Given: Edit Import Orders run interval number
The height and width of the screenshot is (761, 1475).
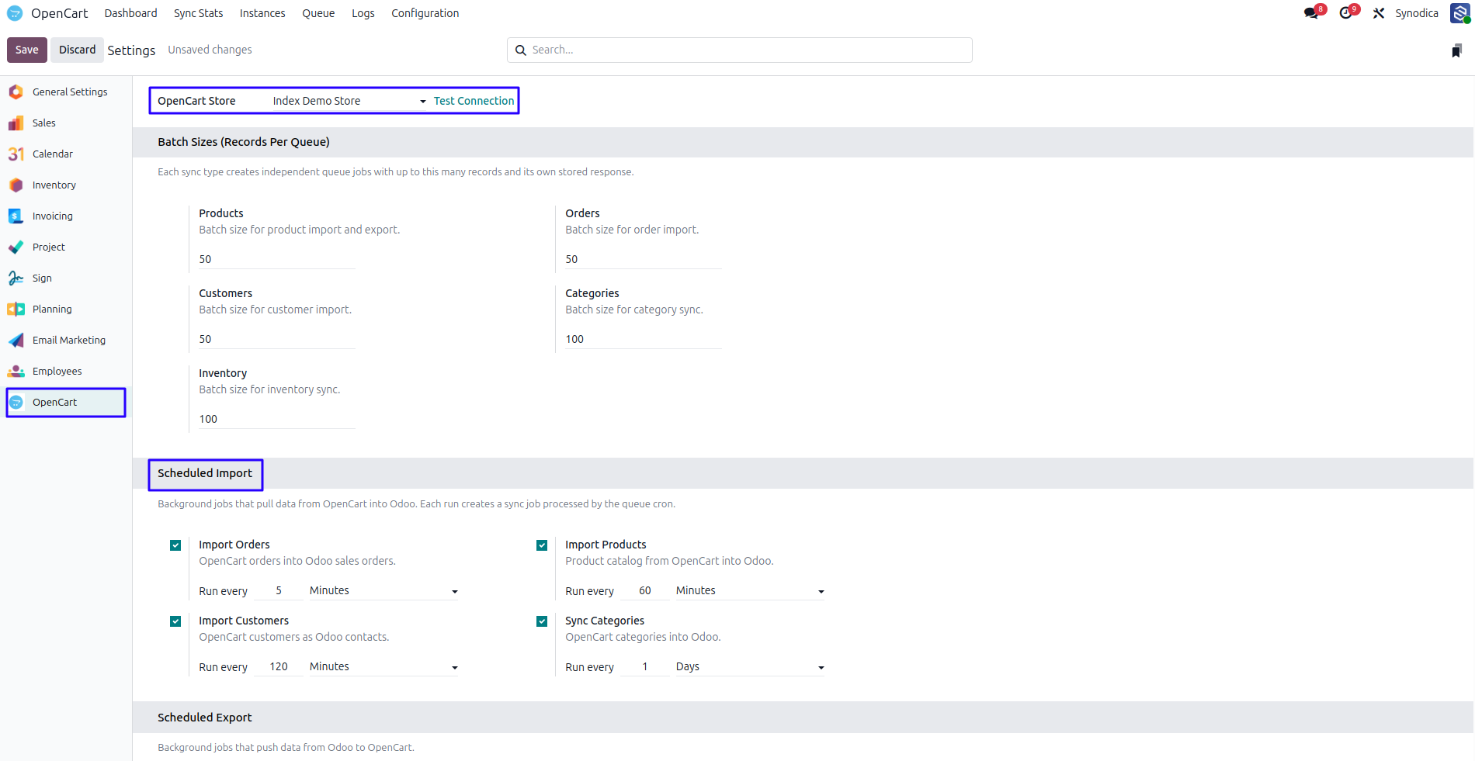Looking at the screenshot, I should [x=279, y=591].
